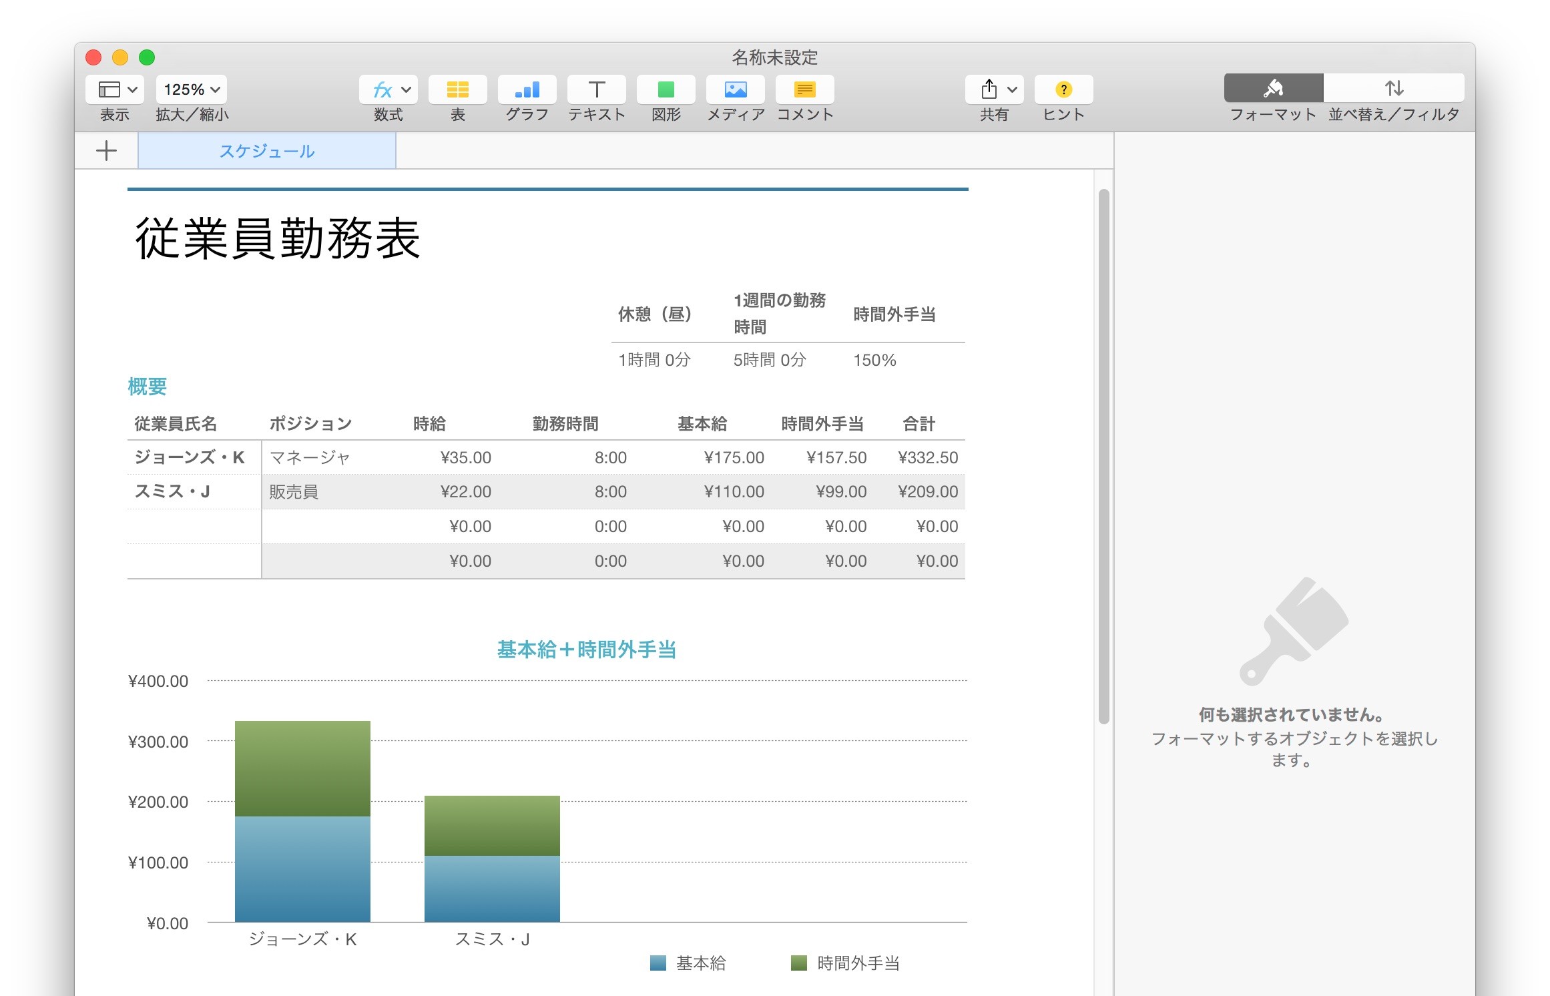Click the 従業員勤務表 title text
The height and width of the screenshot is (996, 1550).
coord(277,238)
